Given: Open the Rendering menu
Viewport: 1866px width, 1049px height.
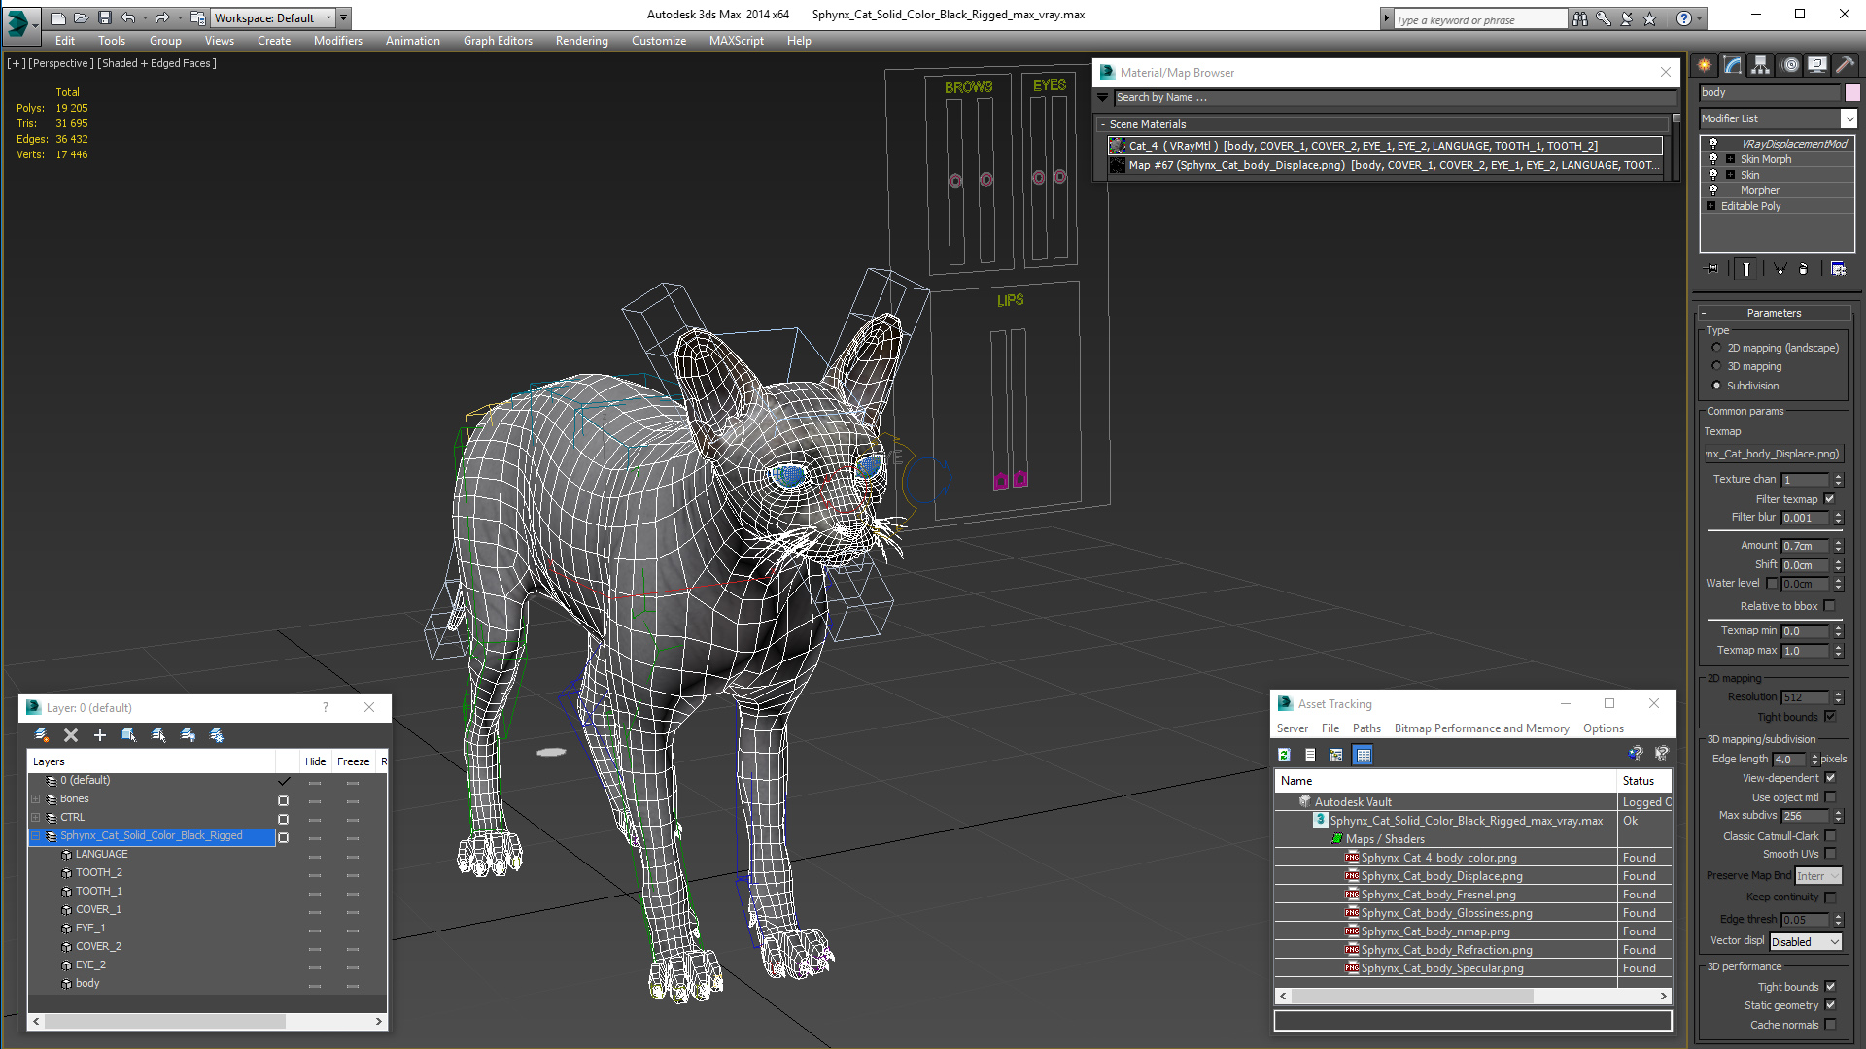Looking at the screenshot, I should 581,41.
